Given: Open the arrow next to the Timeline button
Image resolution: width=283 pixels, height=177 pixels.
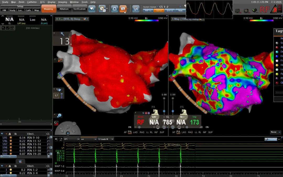Looking at the screenshot, I should [279, 139].
